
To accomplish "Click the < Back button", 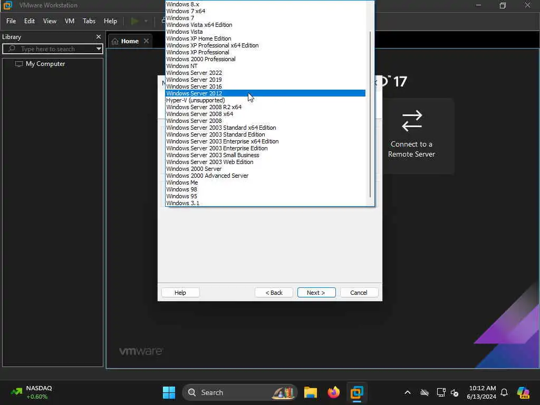I will [x=274, y=292].
